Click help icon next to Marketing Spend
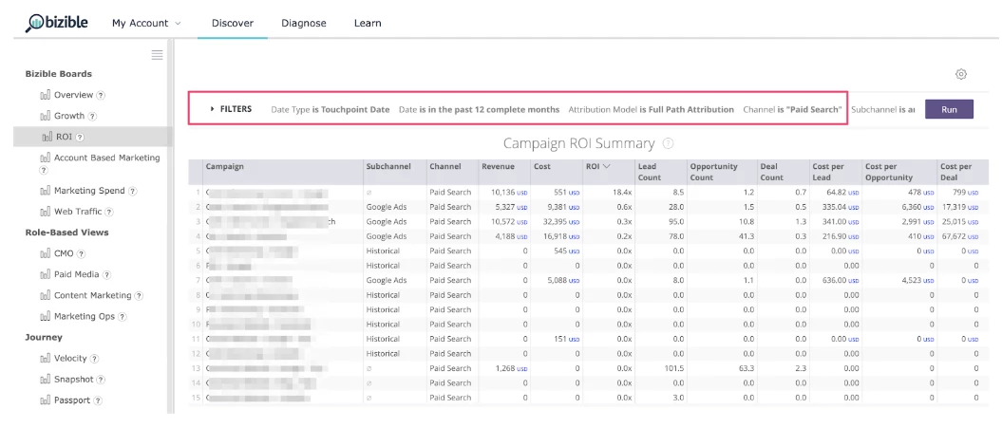Viewport: 1002px width, 428px height. point(133,191)
